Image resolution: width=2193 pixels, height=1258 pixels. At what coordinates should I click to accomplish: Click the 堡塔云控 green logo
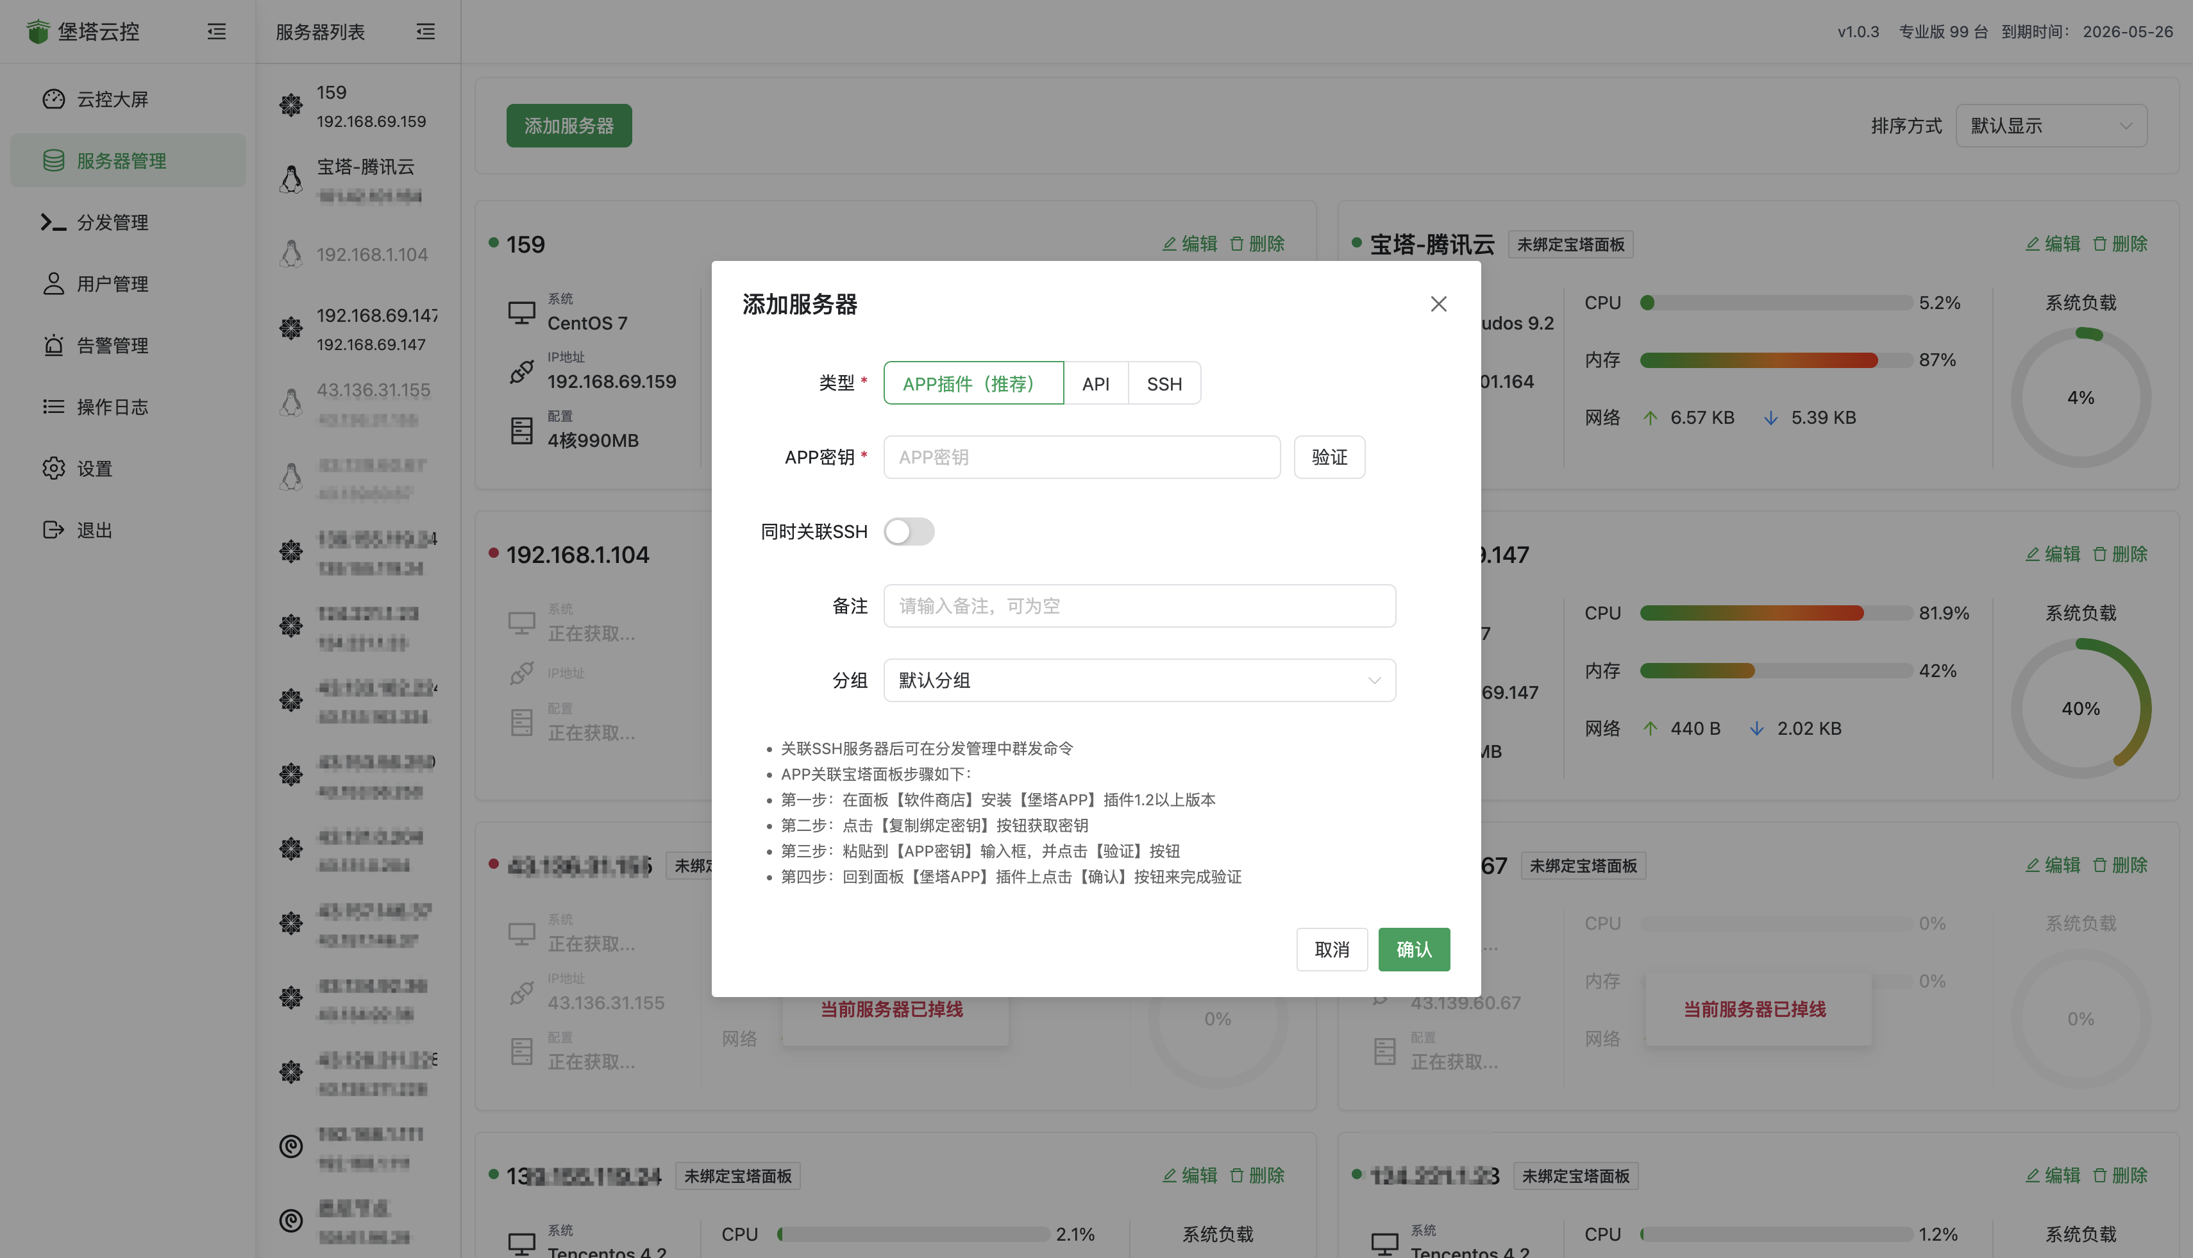pyautogui.click(x=39, y=31)
